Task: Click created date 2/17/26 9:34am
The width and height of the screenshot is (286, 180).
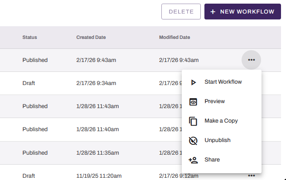Action: tap(96, 83)
